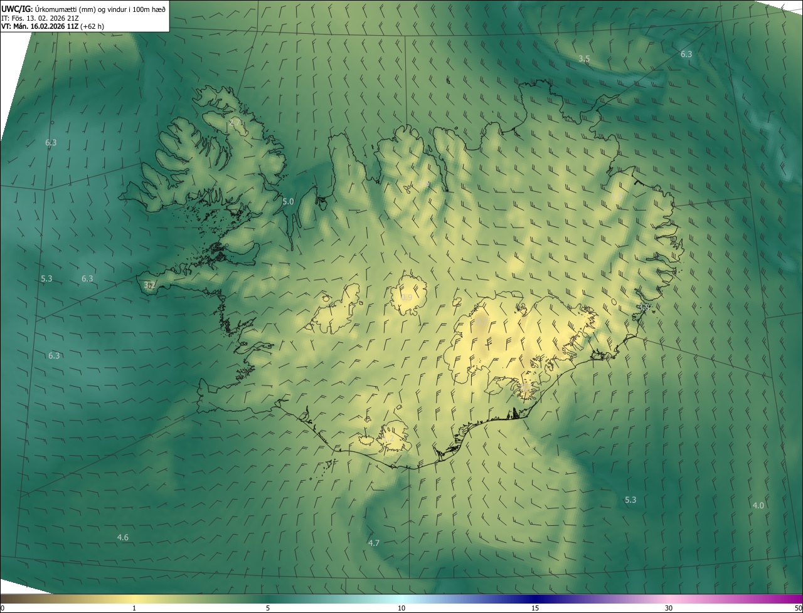Click the 3.5 value label north of Iceland
The height and width of the screenshot is (613, 803).
pos(584,59)
